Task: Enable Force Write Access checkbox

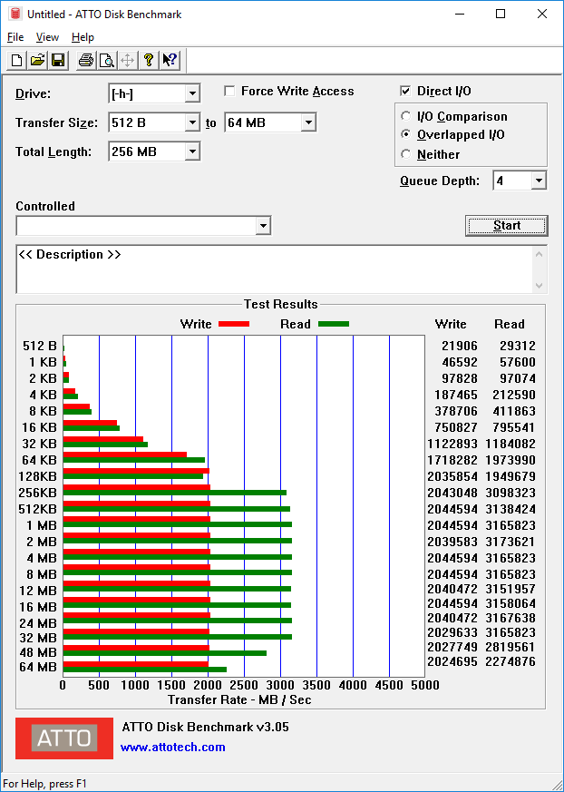Action: [229, 91]
